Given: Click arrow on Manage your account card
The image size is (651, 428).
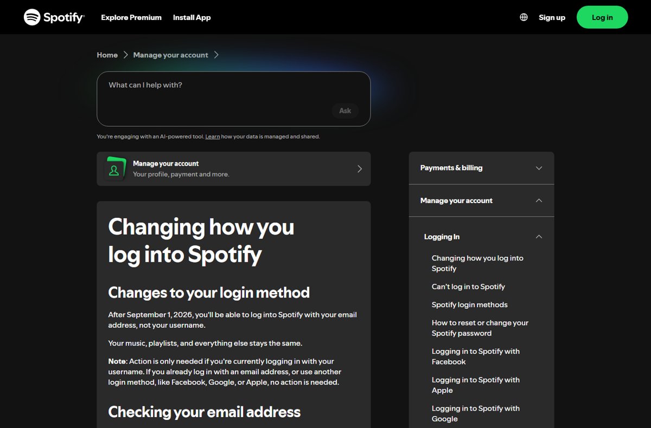Looking at the screenshot, I should (359, 169).
